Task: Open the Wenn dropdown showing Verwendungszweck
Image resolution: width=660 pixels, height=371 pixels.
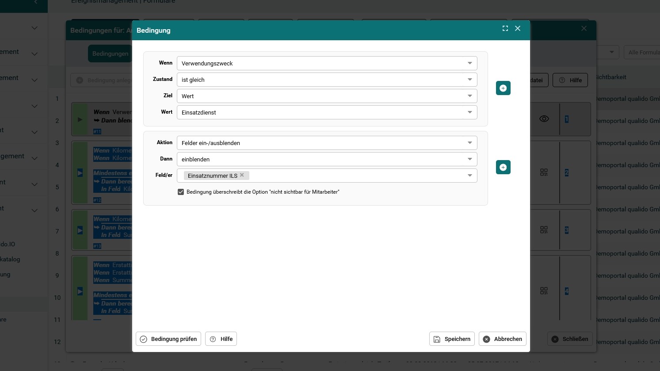Action: coord(327,63)
